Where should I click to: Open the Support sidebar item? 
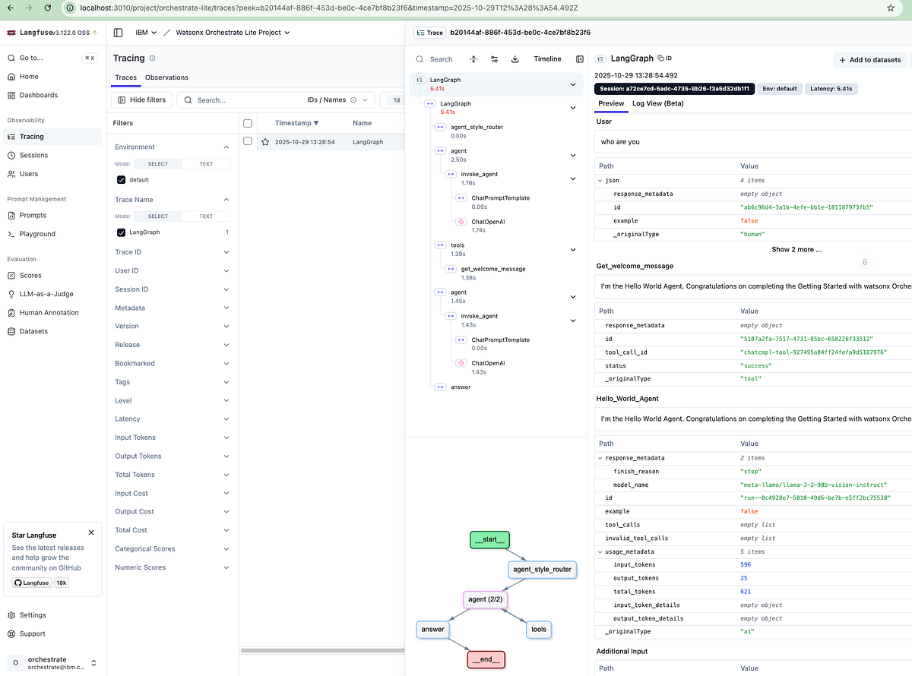[x=32, y=633]
